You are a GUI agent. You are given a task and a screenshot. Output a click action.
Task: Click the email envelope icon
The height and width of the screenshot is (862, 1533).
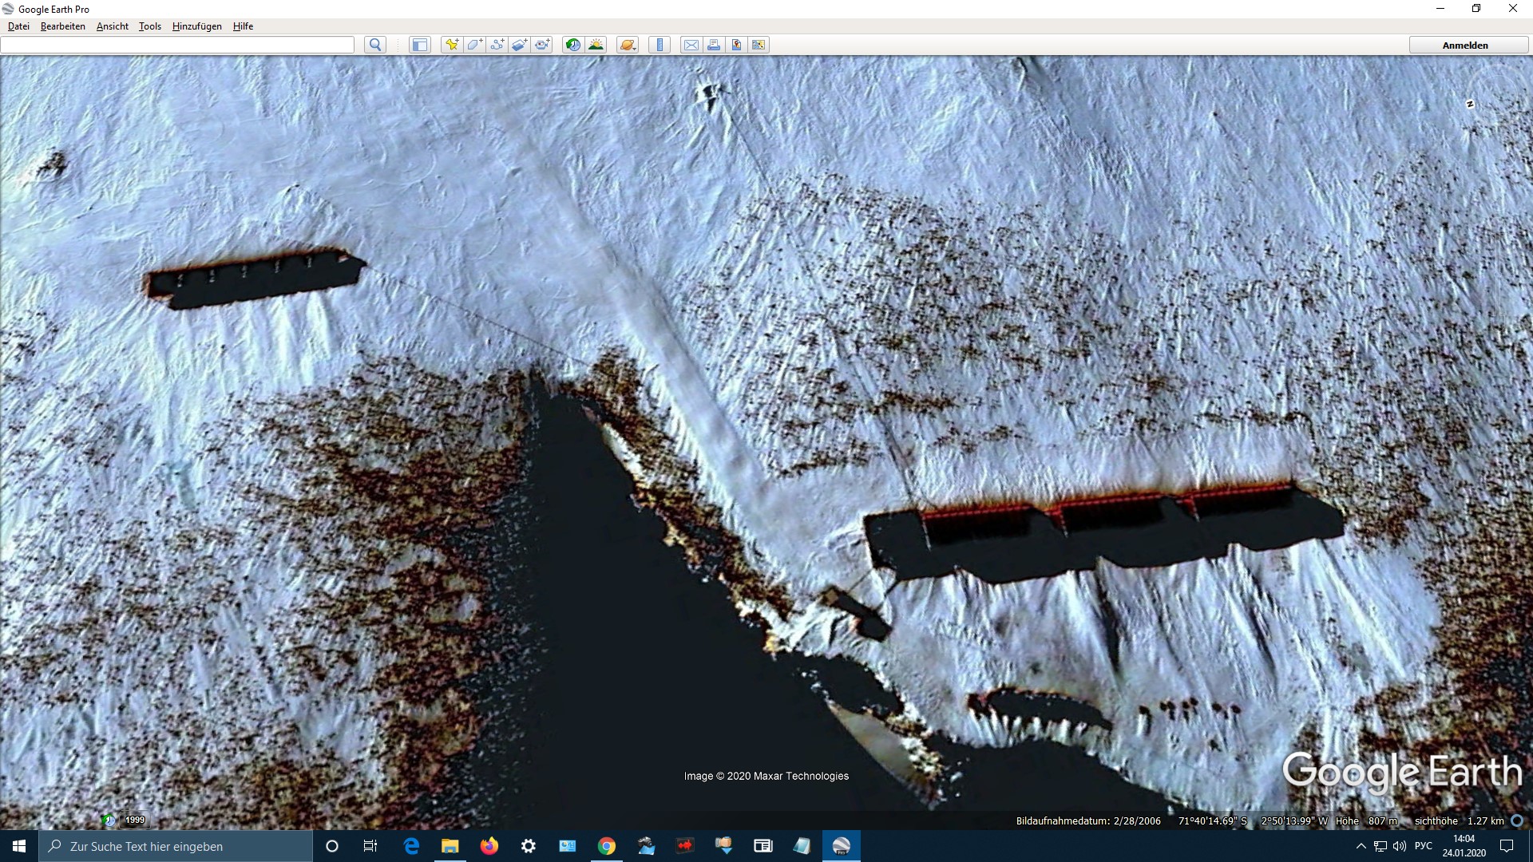[x=691, y=45]
